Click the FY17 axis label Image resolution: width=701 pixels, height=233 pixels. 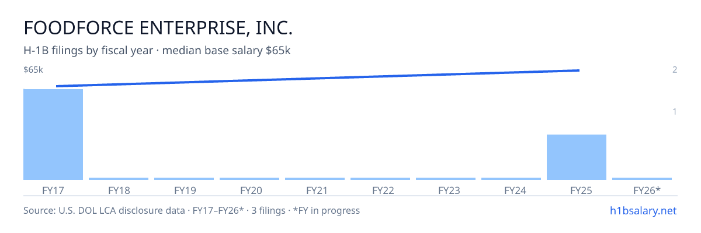click(x=53, y=190)
